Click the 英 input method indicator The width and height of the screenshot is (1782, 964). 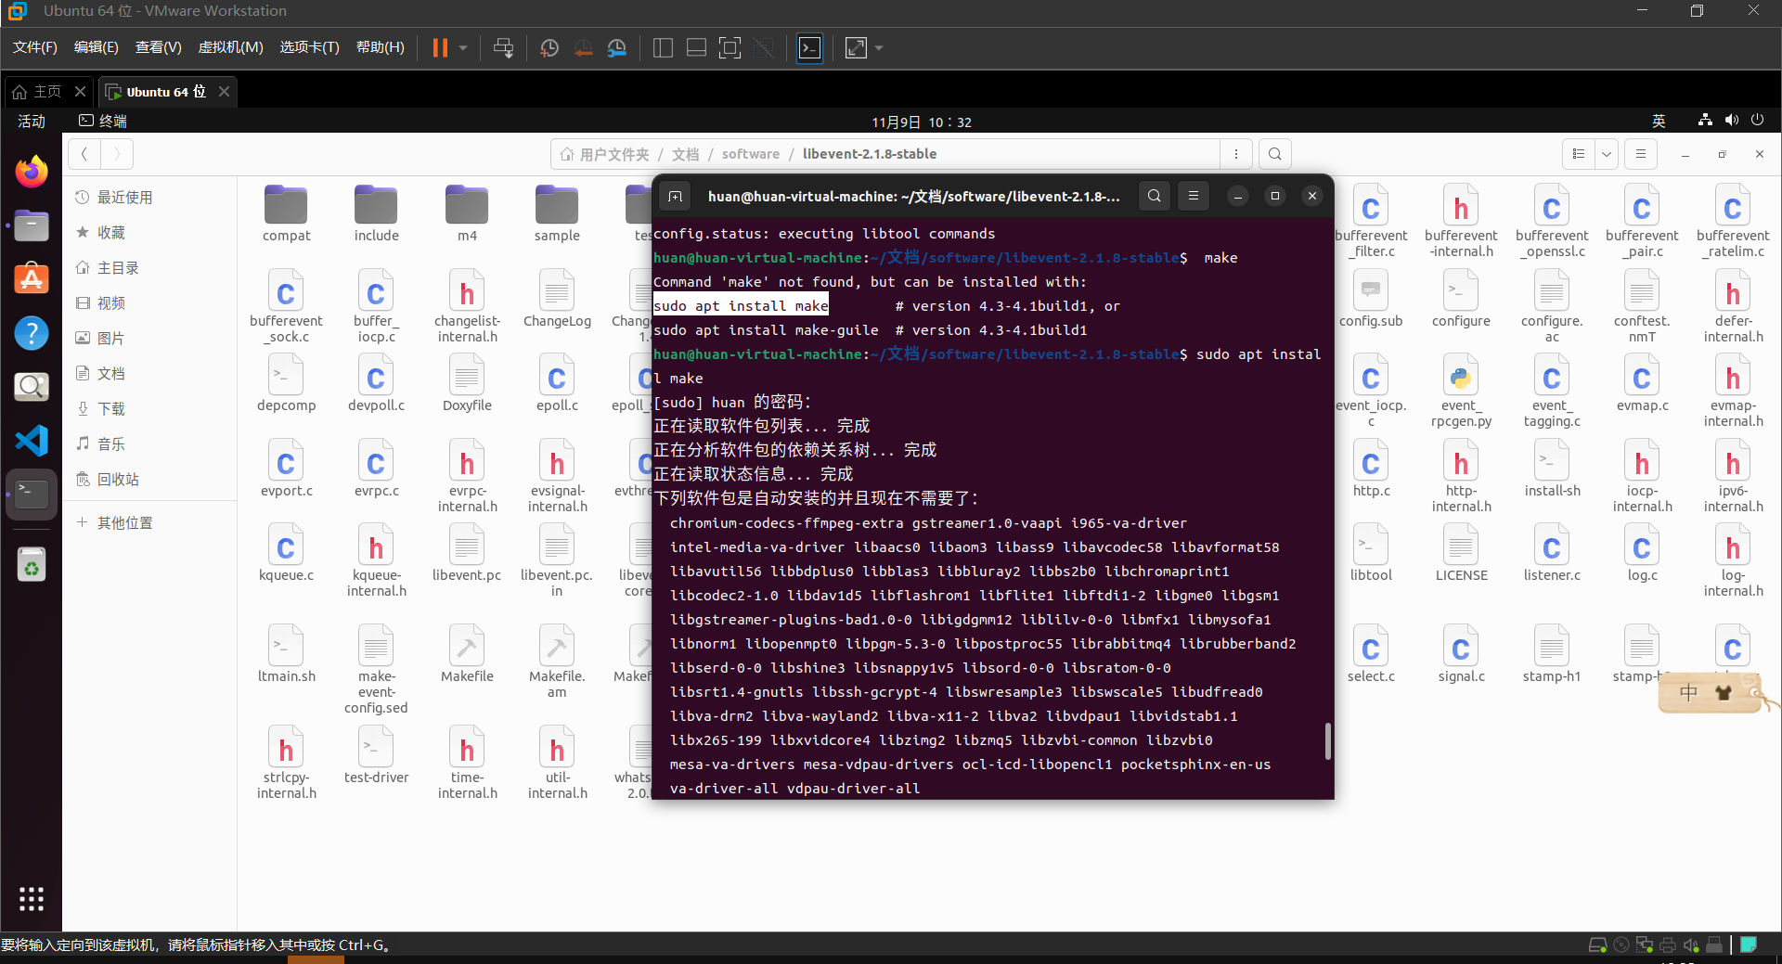tap(1659, 121)
